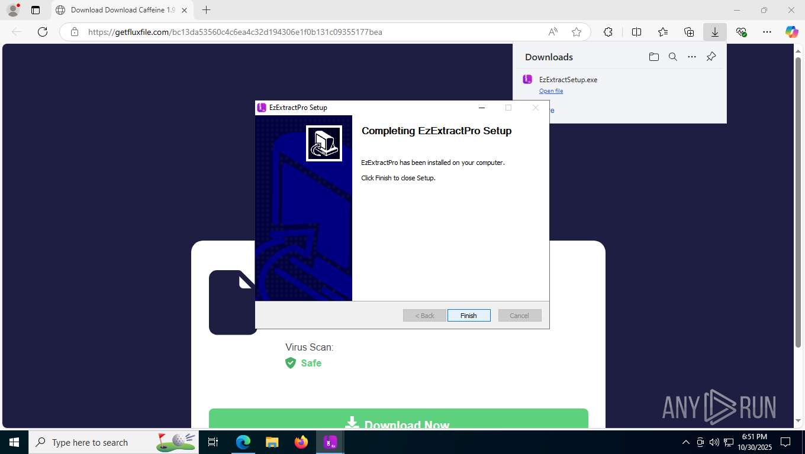This screenshot has height=454, width=805.
Task: Open browser profile icon
Action: 13,10
